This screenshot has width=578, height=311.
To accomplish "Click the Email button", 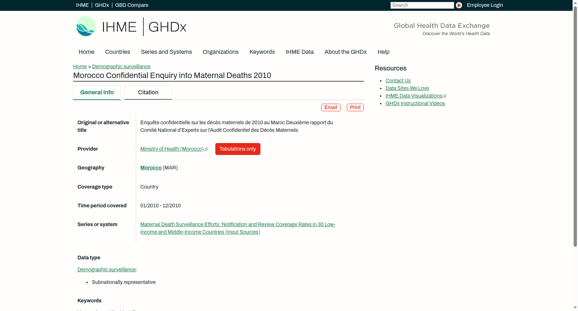I will [331, 107].
